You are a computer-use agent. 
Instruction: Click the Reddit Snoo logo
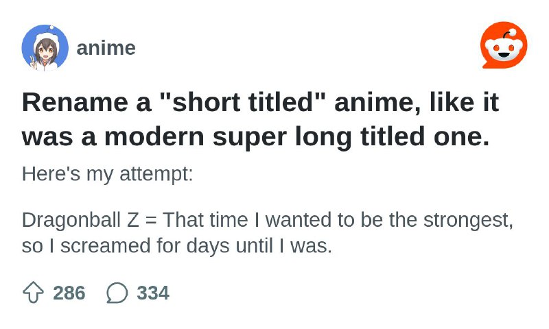pos(504,45)
